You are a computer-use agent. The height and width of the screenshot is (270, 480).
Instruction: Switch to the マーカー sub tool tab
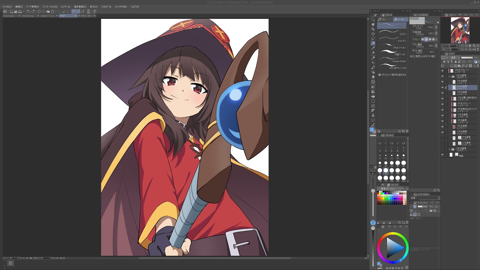[400, 19]
